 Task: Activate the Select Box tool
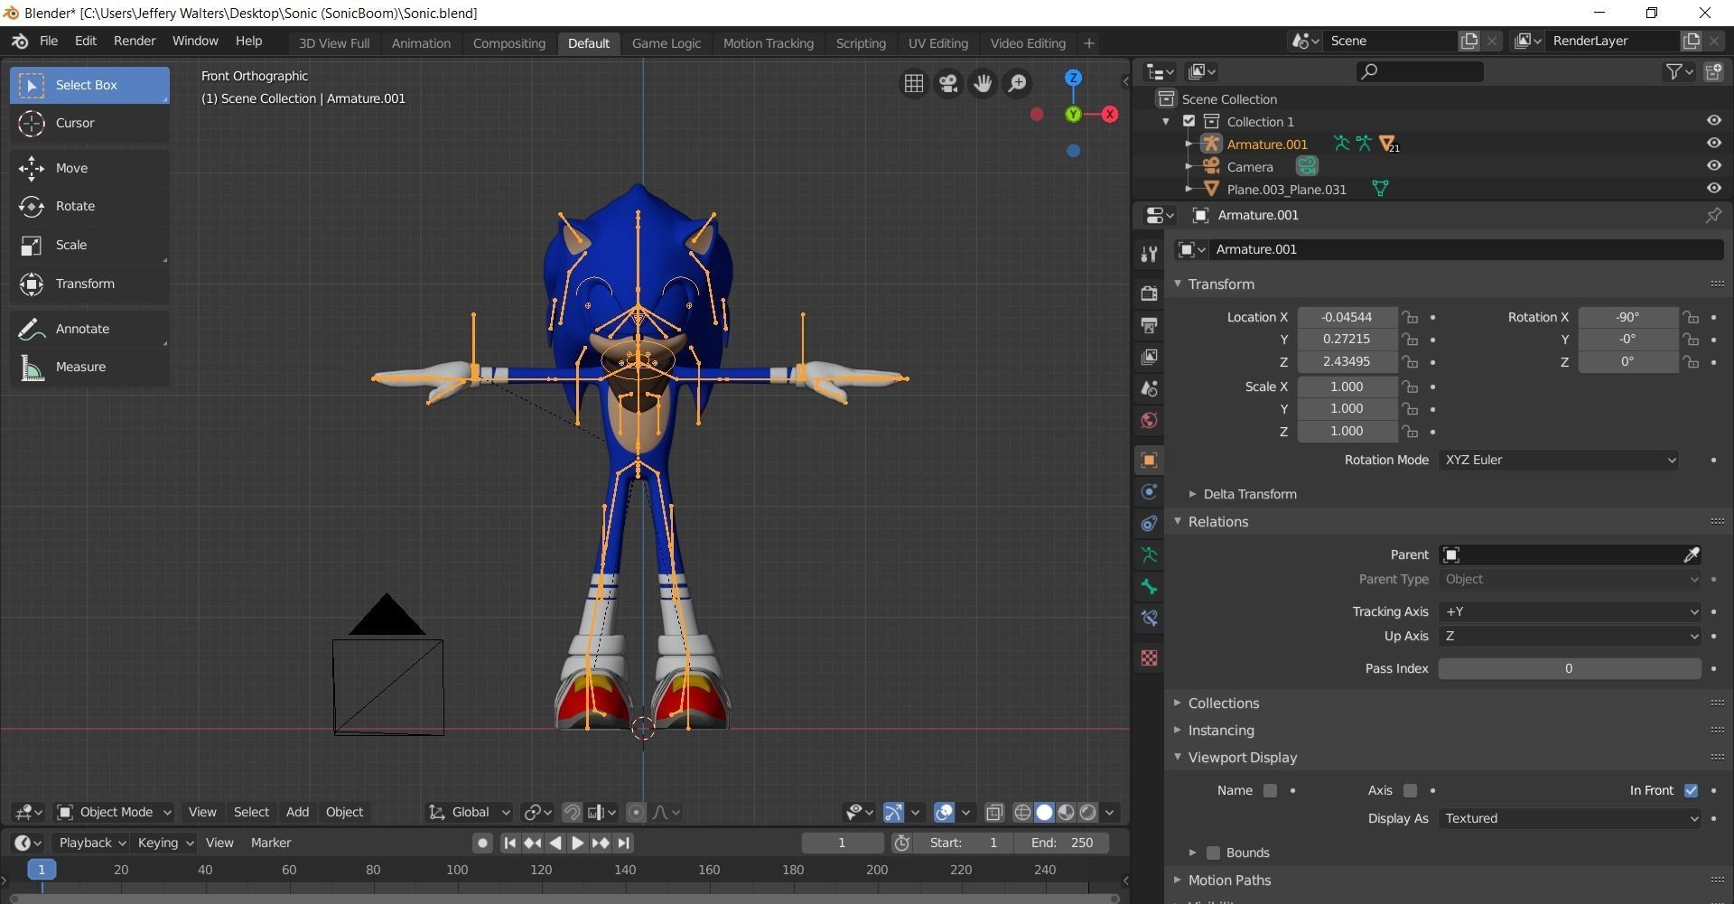(x=89, y=85)
